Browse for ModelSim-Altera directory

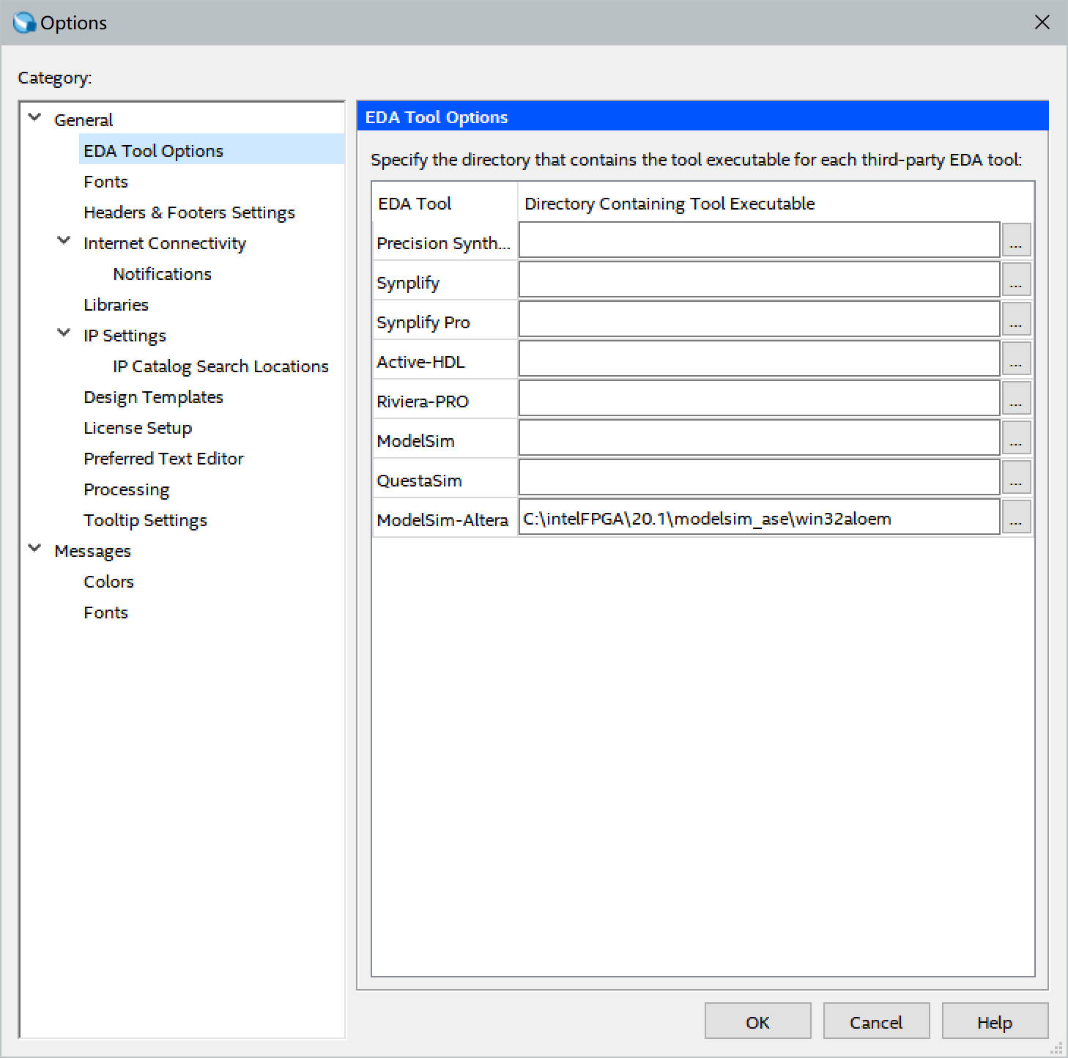[x=1016, y=517]
